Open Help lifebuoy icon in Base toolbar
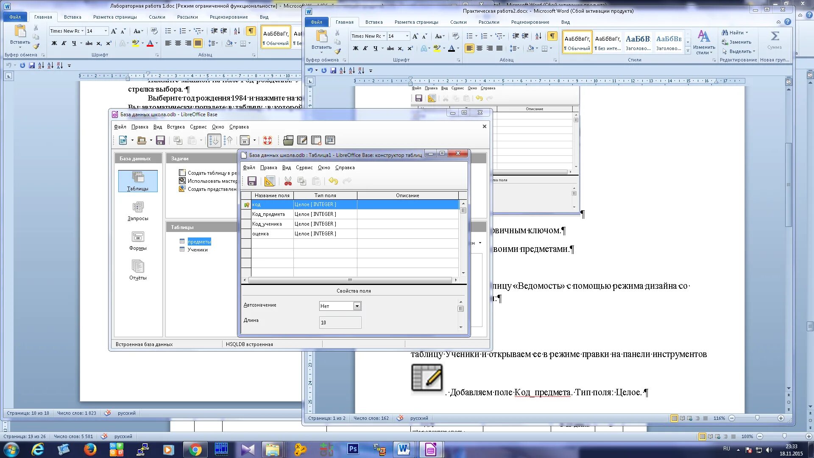 267,140
